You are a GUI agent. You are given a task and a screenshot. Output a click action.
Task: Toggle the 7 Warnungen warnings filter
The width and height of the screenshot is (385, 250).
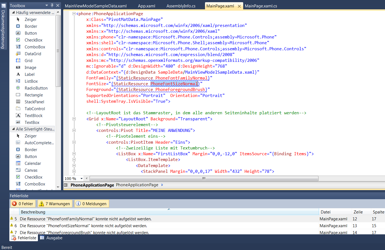click(x=55, y=204)
